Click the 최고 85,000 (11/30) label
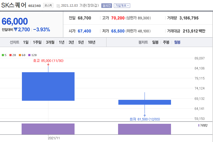Viewport: 213px width, 142px height. [48, 61]
